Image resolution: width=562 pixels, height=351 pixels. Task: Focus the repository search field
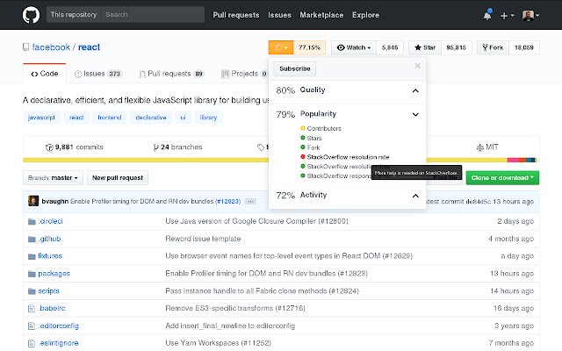[x=153, y=15]
